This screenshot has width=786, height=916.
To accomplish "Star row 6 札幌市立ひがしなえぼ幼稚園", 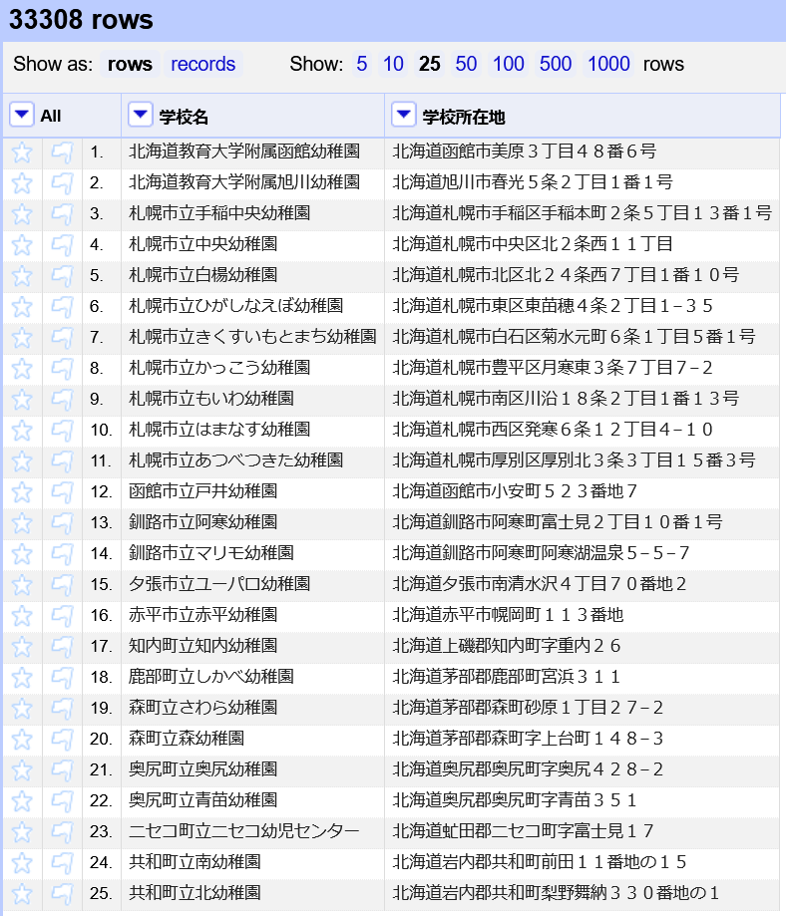I will (x=22, y=307).
